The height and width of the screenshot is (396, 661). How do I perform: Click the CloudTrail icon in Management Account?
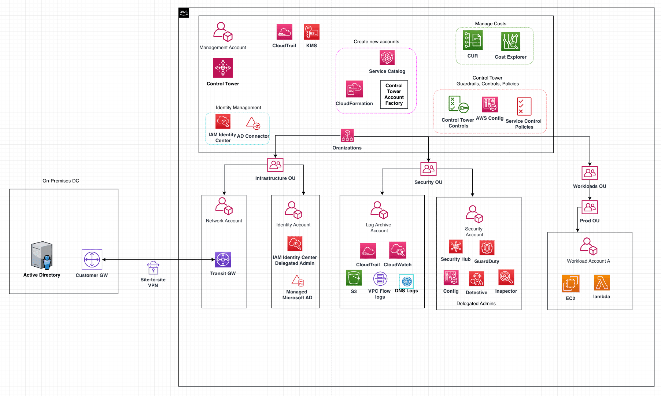pos(284,32)
